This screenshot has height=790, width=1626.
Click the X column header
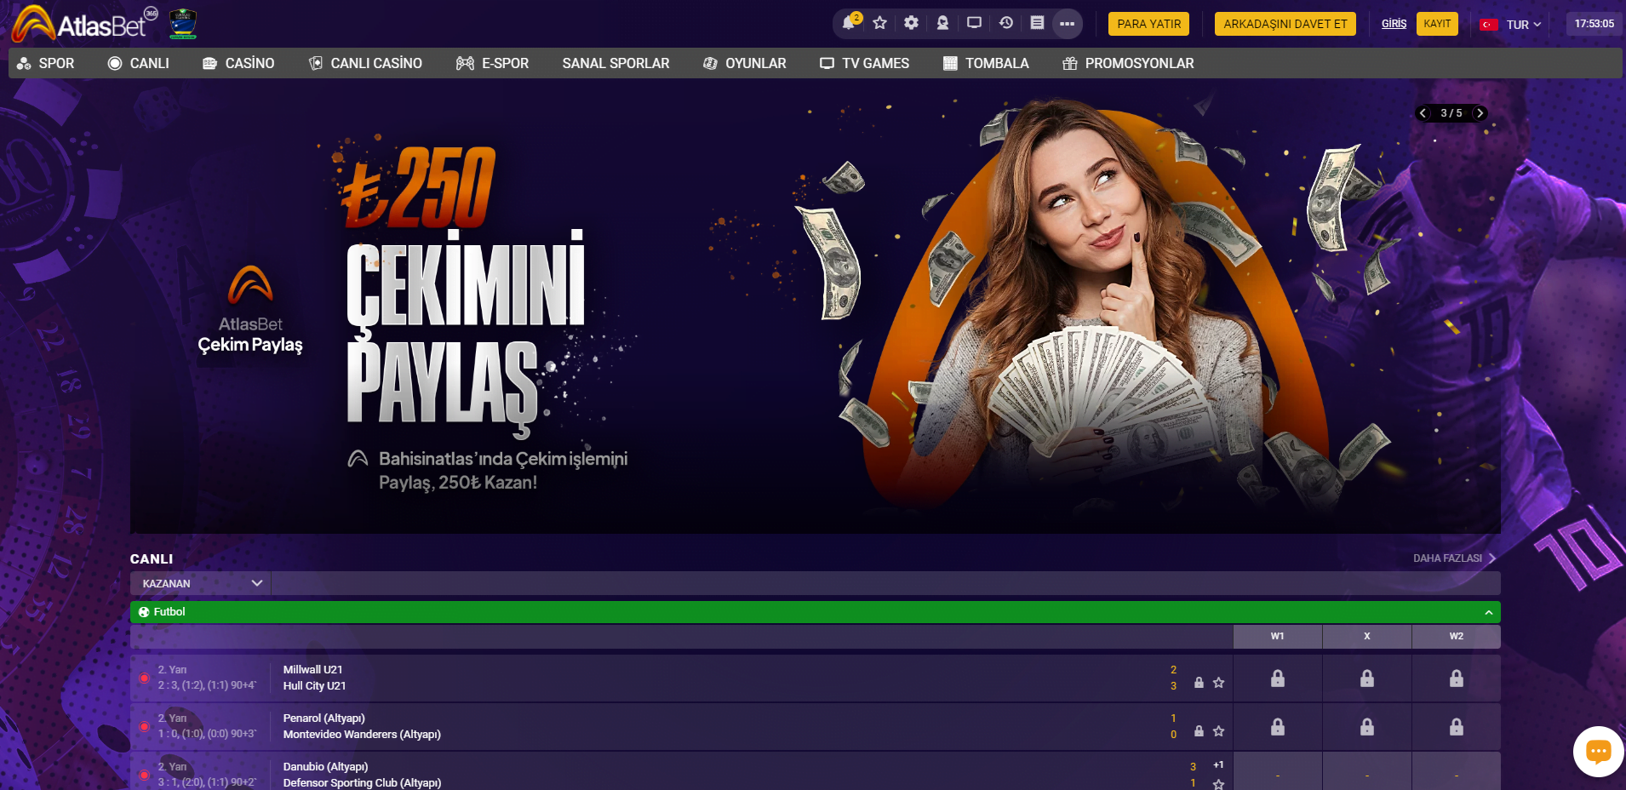pyautogui.click(x=1367, y=636)
